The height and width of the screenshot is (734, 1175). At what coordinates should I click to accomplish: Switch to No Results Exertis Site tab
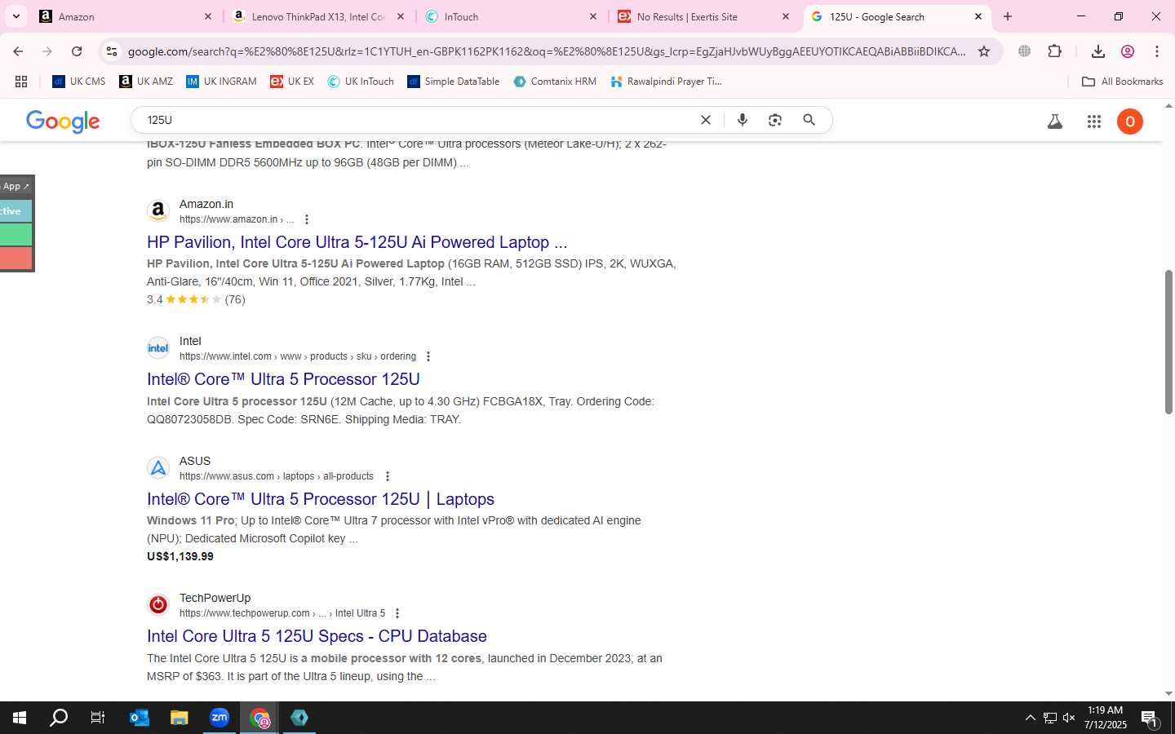tap(703, 16)
